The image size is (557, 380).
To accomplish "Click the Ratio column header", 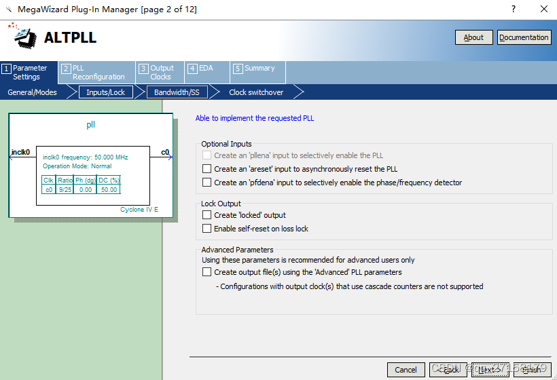I will pyautogui.click(x=65, y=180).
